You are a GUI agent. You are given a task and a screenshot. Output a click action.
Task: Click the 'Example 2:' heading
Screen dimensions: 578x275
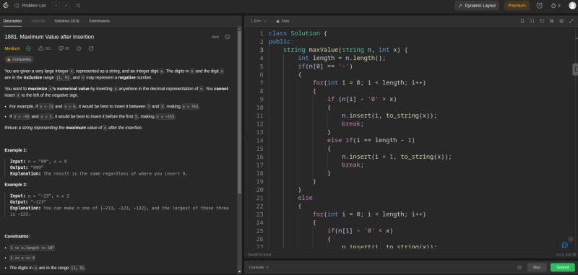[x=16, y=185]
